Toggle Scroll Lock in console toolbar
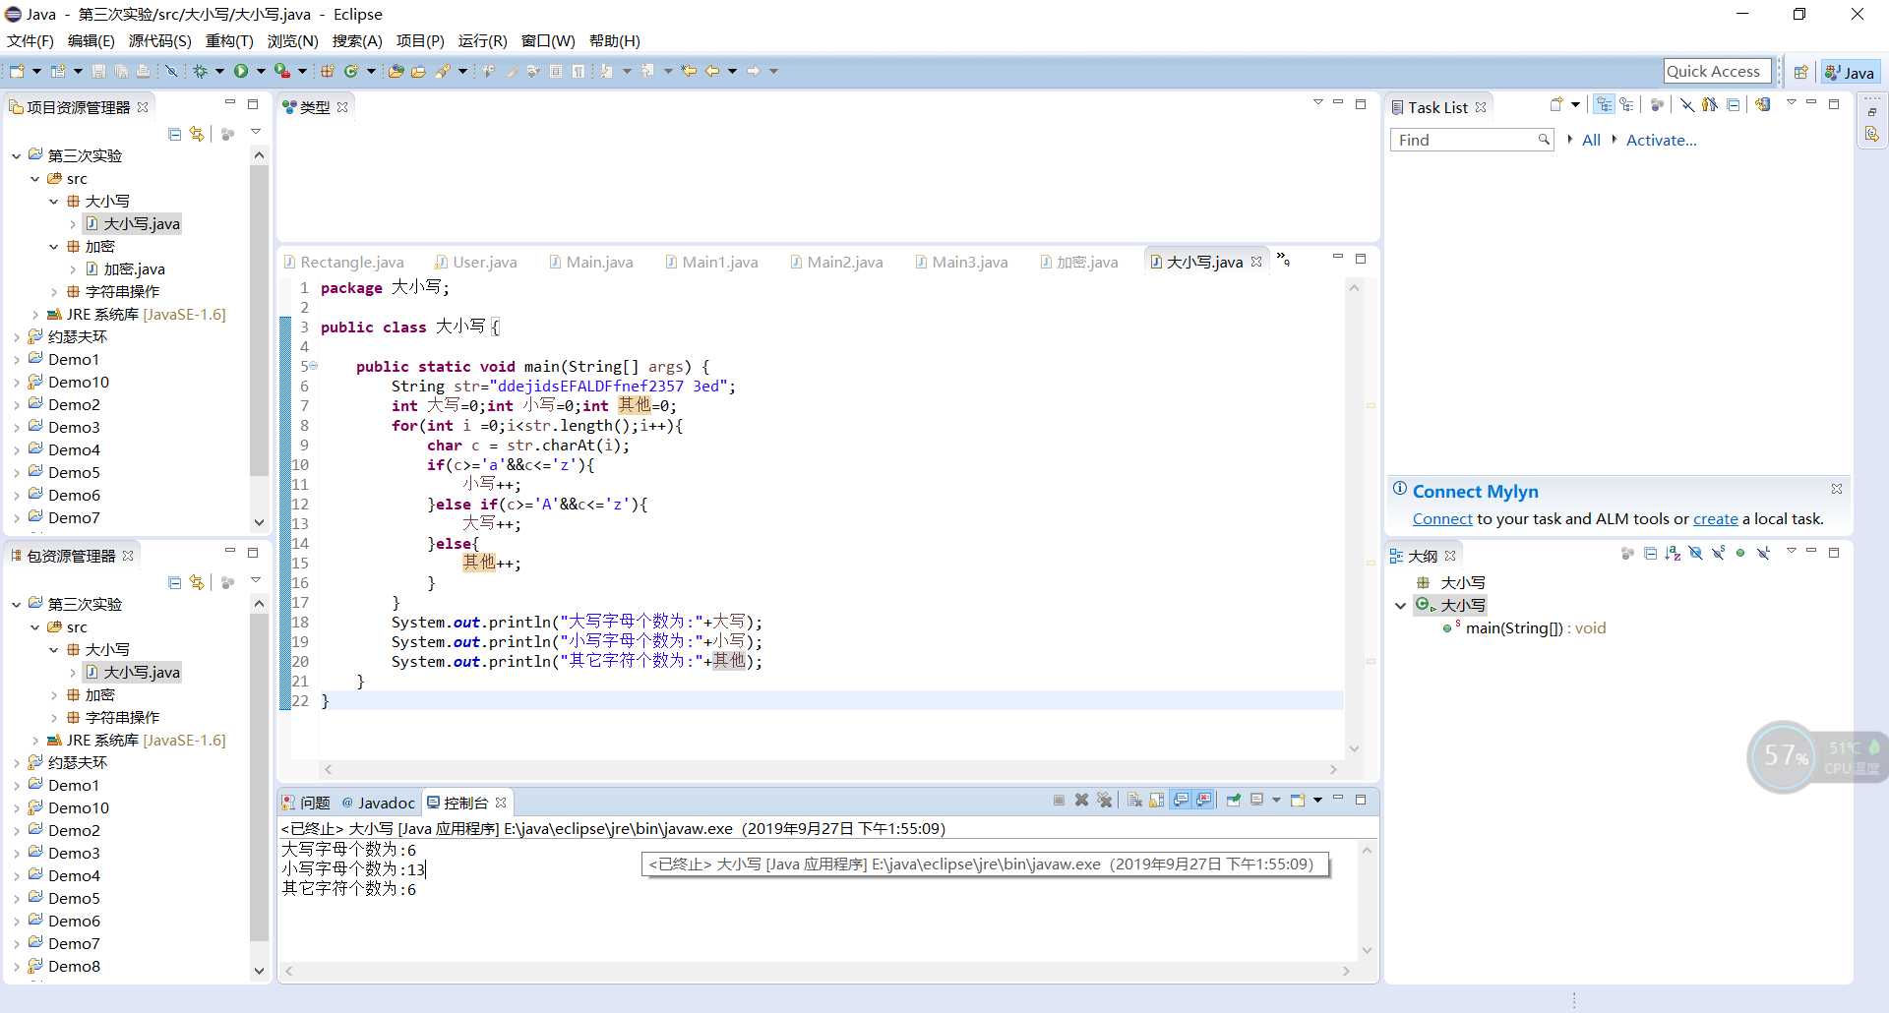This screenshot has width=1889, height=1013. point(1156,800)
